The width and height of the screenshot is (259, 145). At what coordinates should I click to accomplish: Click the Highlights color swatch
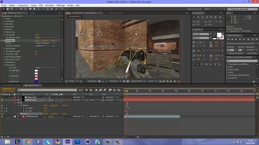point(36,70)
